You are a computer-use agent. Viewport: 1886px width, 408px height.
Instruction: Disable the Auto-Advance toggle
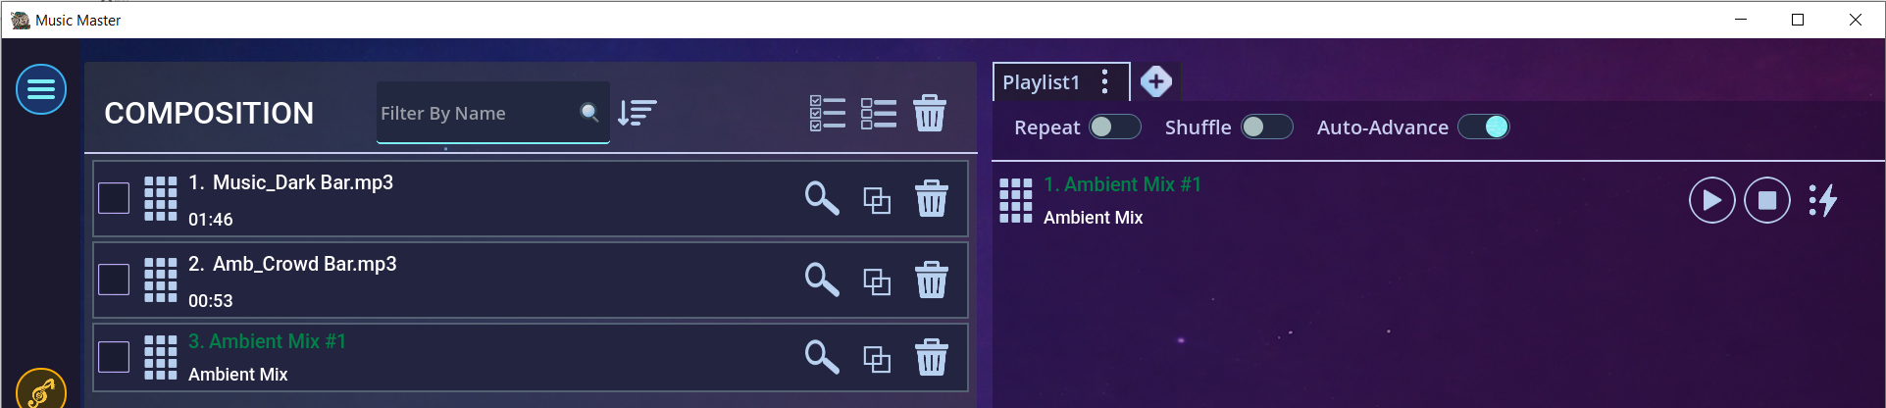(x=1483, y=127)
